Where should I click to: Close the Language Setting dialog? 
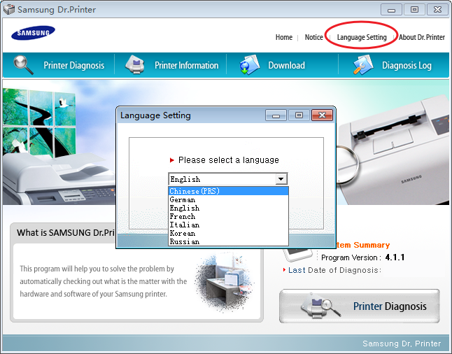(322, 115)
